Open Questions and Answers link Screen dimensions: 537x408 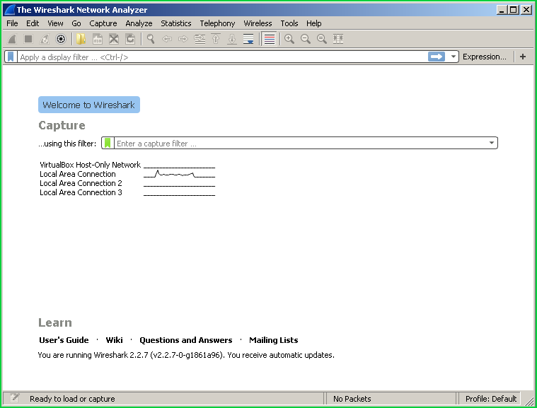tap(185, 340)
